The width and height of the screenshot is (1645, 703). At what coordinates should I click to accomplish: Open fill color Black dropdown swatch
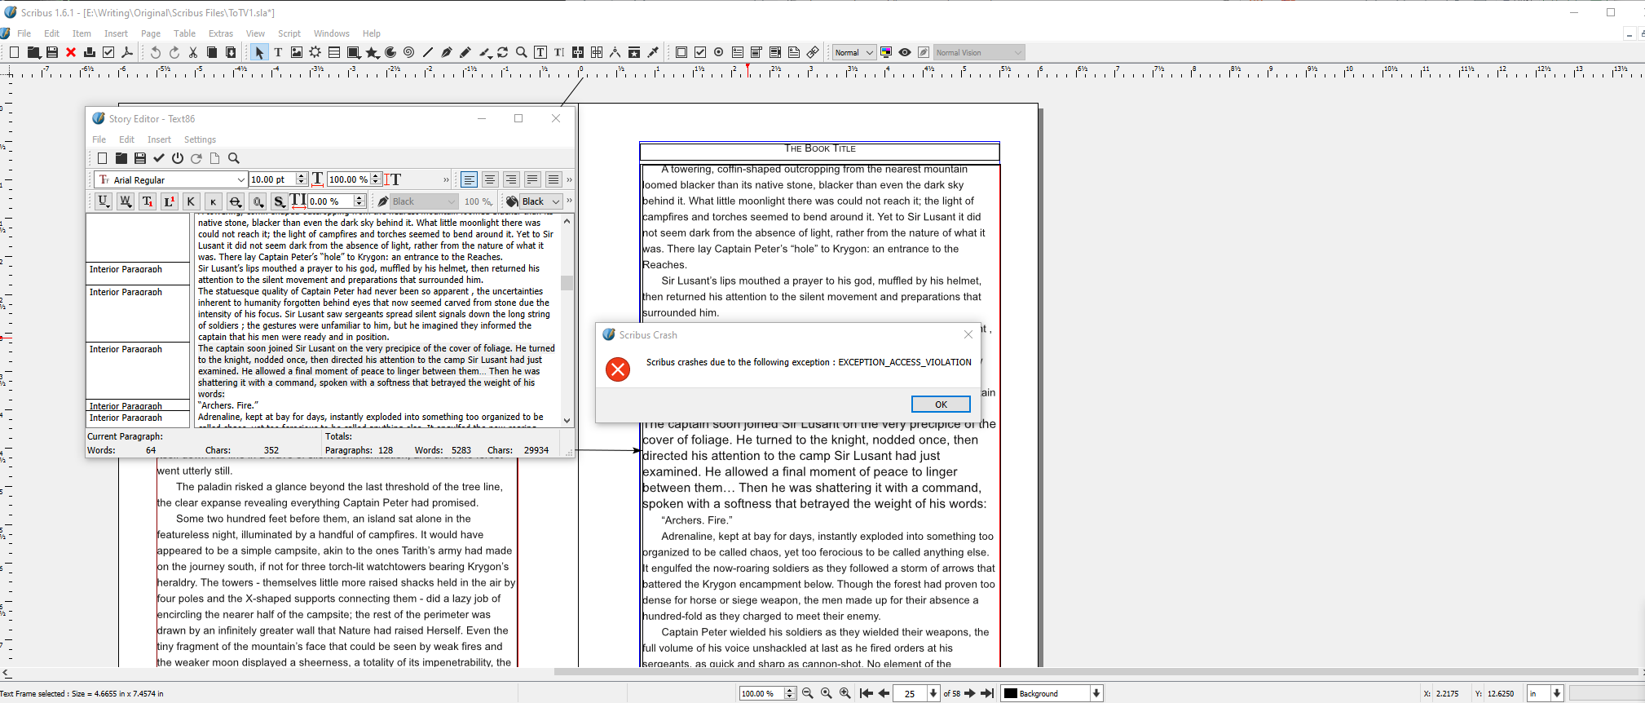point(540,201)
